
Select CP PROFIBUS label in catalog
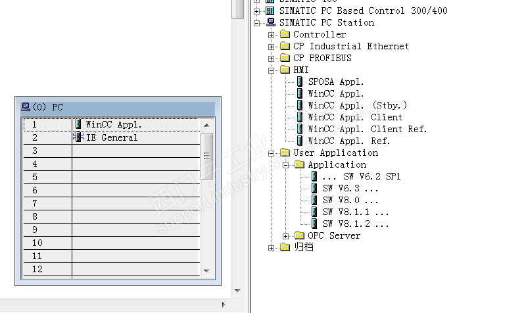point(322,58)
